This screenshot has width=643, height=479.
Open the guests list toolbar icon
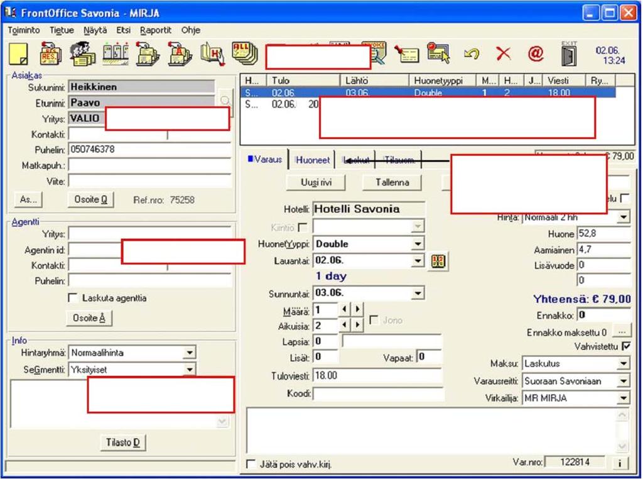82,54
